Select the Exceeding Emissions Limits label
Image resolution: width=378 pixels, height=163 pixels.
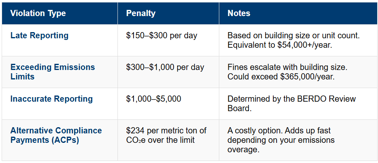(x=52, y=72)
